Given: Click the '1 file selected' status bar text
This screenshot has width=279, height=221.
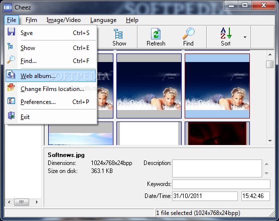Looking at the screenshot, I should (198, 213).
